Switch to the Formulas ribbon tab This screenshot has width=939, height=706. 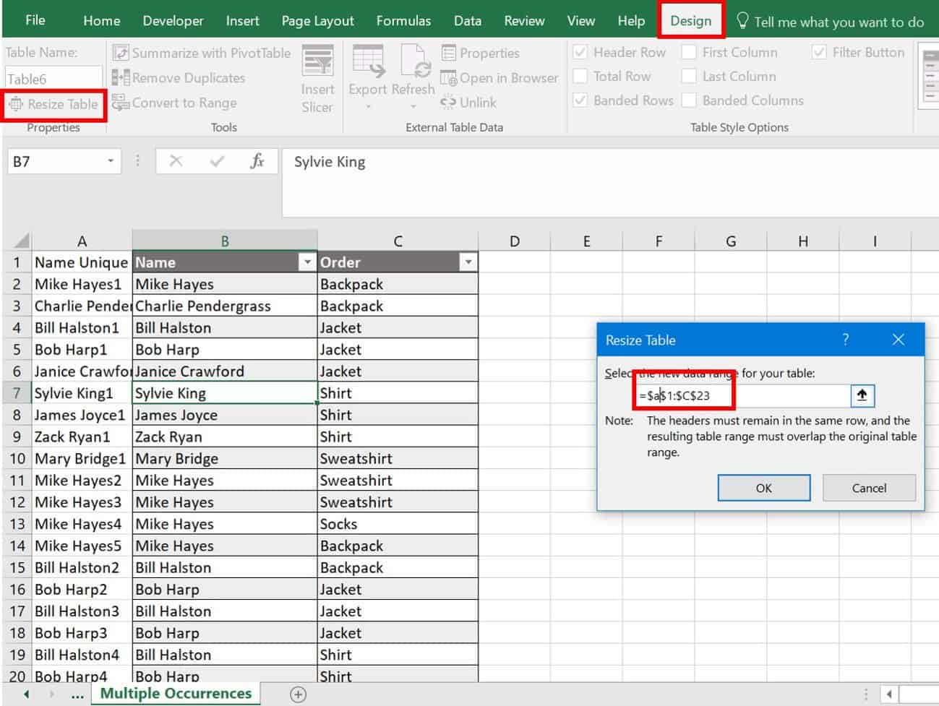point(403,21)
